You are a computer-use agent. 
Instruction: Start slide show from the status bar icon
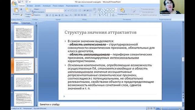coord(154,108)
